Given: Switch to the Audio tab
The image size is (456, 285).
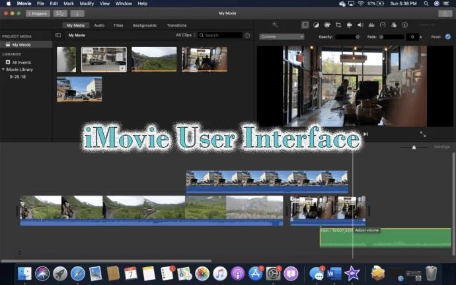Looking at the screenshot, I should click(x=99, y=25).
